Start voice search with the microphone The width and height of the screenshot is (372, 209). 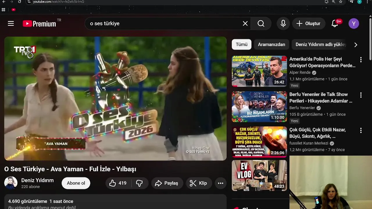point(283,24)
